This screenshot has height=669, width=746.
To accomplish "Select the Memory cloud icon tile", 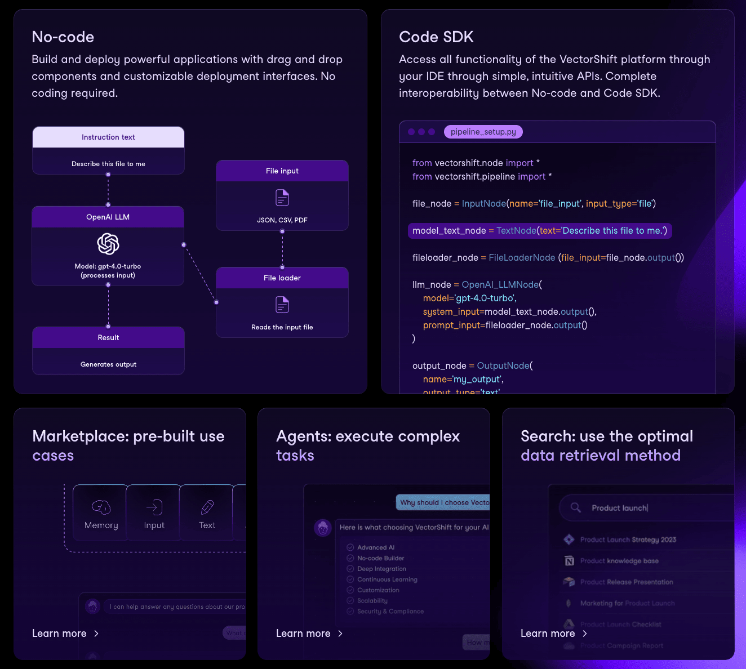I will [x=101, y=512].
